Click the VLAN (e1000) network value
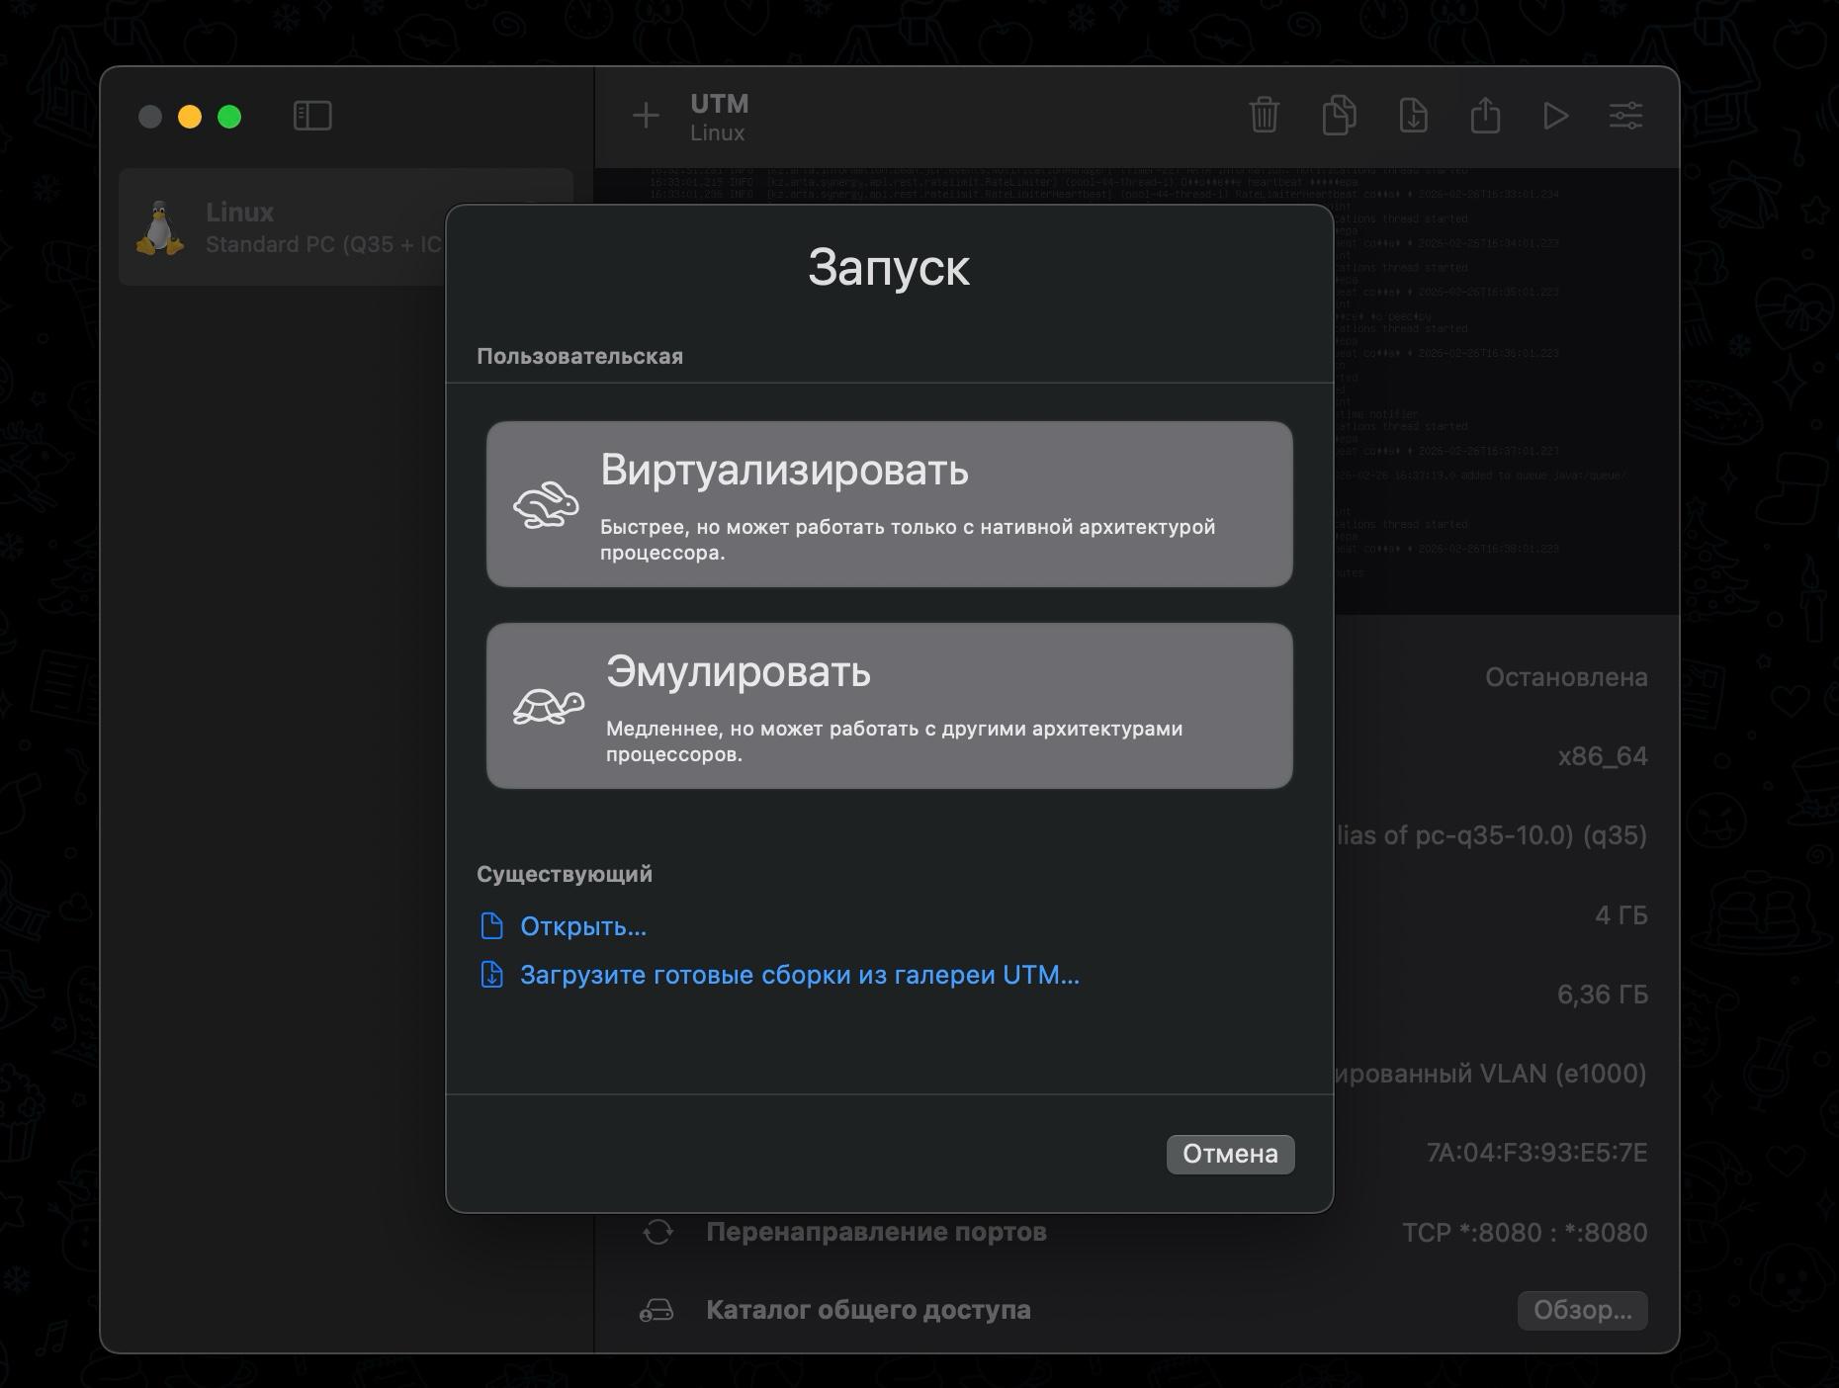Image resolution: width=1839 pixels, height=1388 pixels. pos(1491,1074)
